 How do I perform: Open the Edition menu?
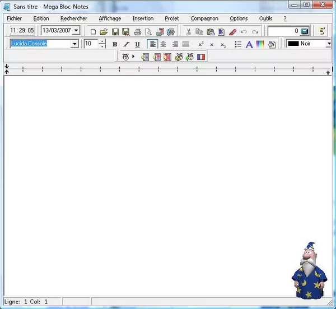tap(41, 18)
